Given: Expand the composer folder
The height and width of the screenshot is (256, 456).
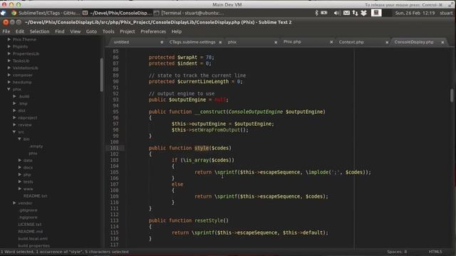Looking at the screenshot, I should tap(9, 75).
